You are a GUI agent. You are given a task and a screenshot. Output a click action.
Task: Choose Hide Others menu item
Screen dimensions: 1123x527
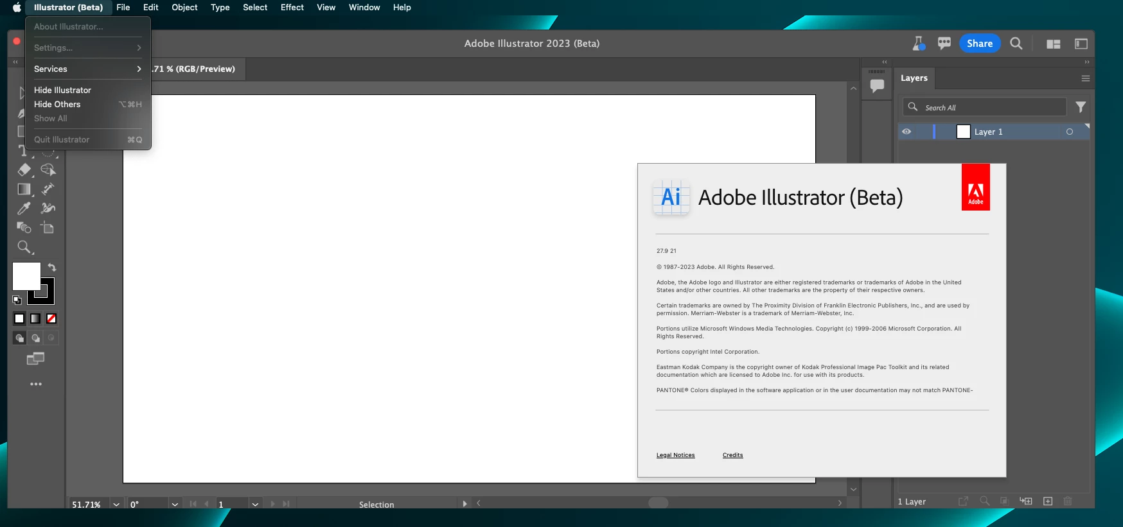(x=88, y=104)
